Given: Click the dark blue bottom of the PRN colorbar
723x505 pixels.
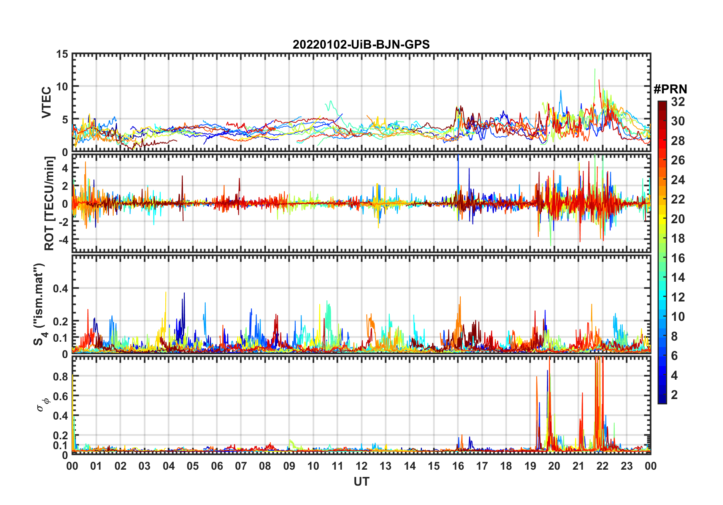Looking at the screenshot, I should click(662, 400).
